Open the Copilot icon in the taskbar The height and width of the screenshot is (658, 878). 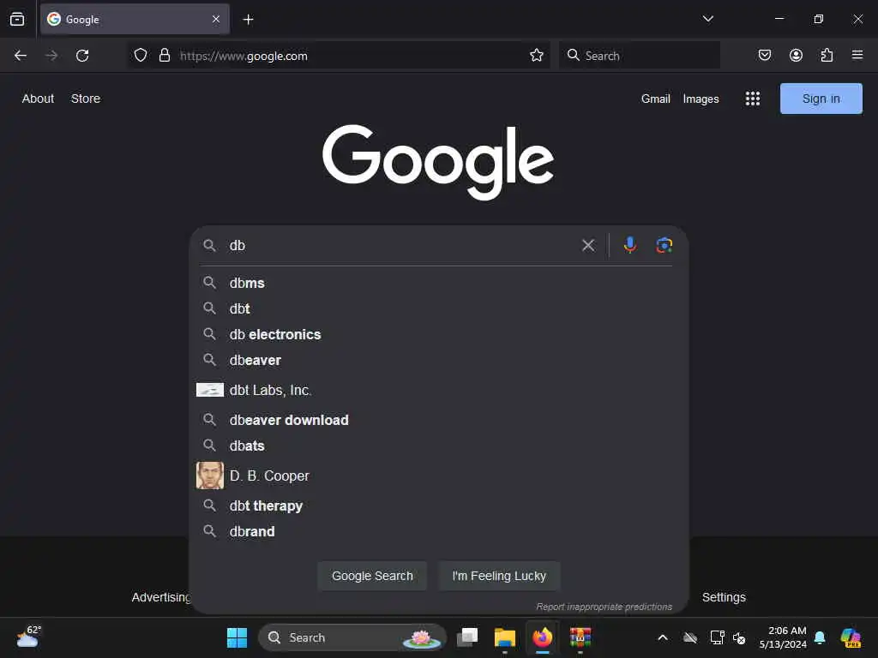pyautogui.click(x=851, y=637)
